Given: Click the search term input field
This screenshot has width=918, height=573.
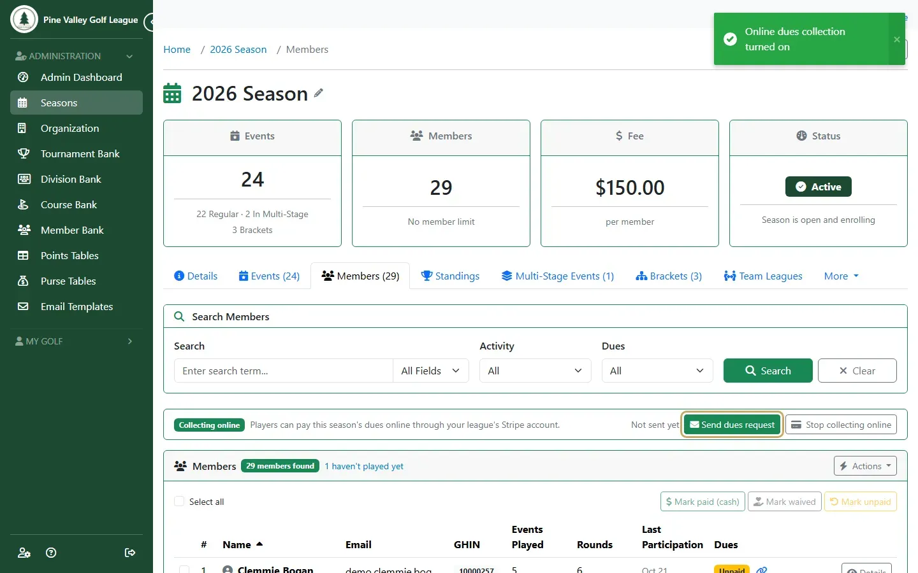Looking at the screenshot, I should tap(284, 371).
